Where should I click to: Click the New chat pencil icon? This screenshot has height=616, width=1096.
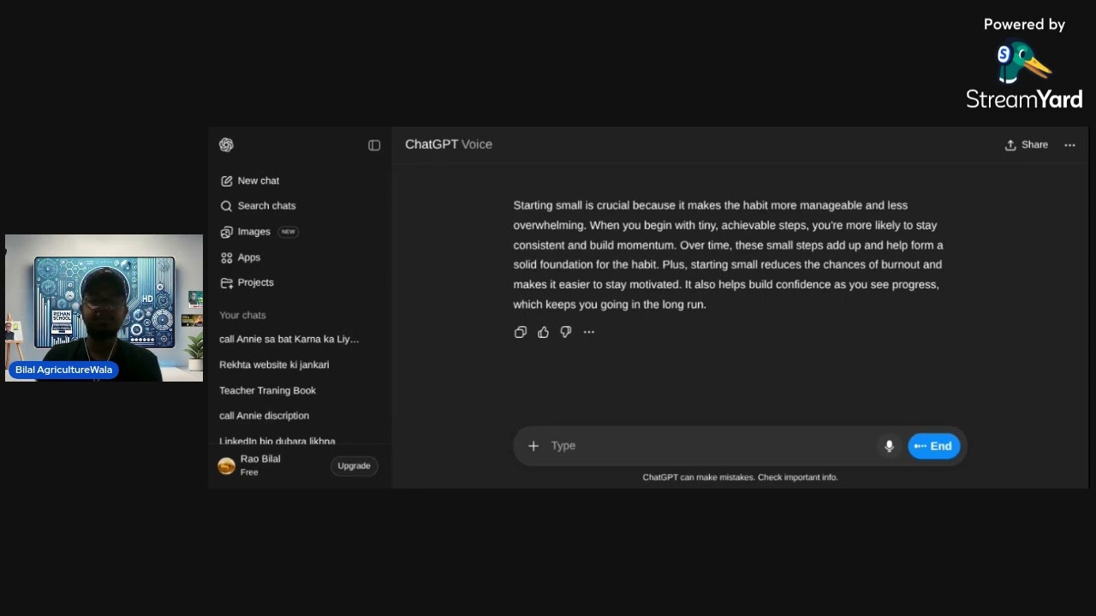click(x=226, y=181)
